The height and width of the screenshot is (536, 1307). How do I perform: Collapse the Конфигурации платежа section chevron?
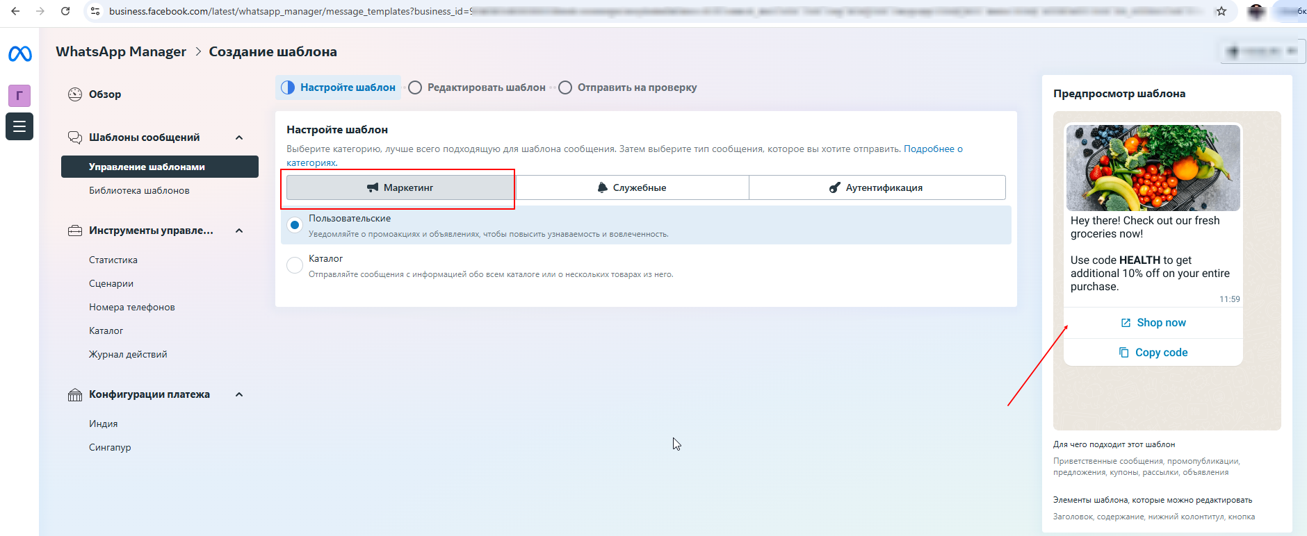[239, 394]
